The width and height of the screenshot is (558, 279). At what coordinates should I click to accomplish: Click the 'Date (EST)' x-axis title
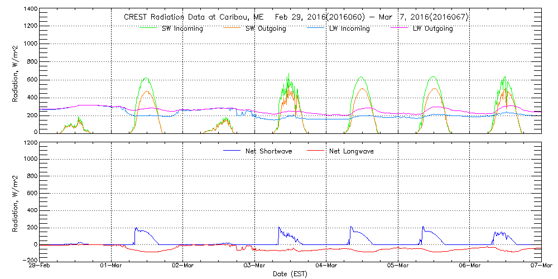[290, 274]
